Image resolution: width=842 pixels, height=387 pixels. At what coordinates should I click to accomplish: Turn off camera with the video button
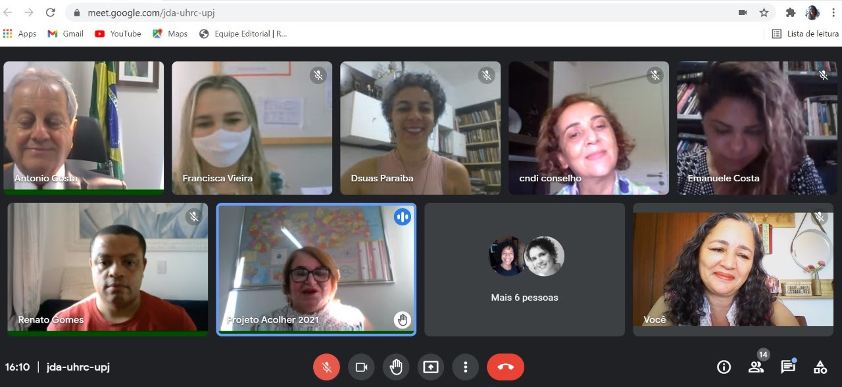pyautogui.click(x=361, y=367)
